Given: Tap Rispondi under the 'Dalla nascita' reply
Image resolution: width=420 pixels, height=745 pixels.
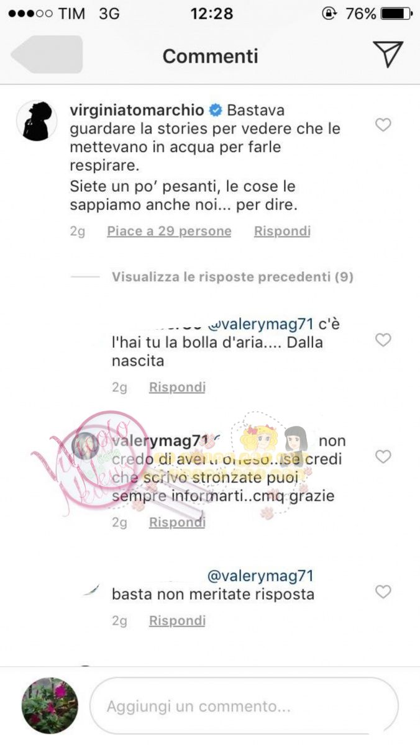Looking at the screenshot, I should 177,387.
